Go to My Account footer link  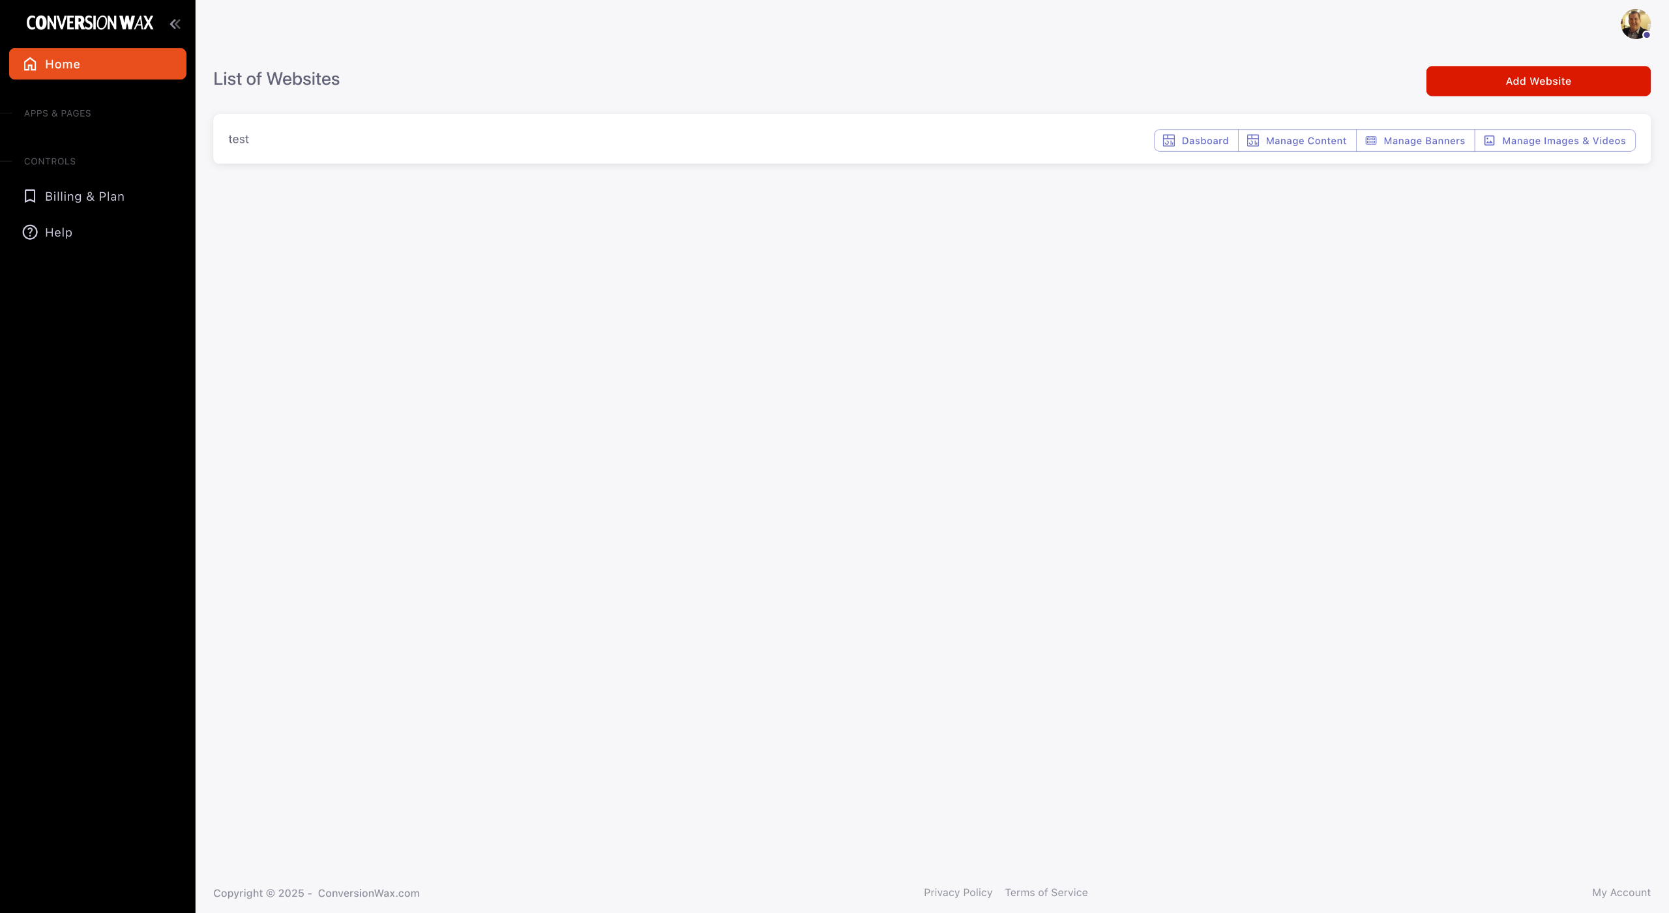(1621, 892)
